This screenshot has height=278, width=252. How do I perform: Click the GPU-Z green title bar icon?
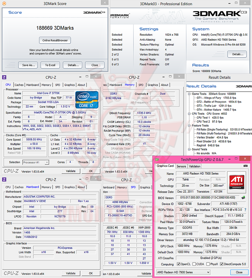coord(157,159)
